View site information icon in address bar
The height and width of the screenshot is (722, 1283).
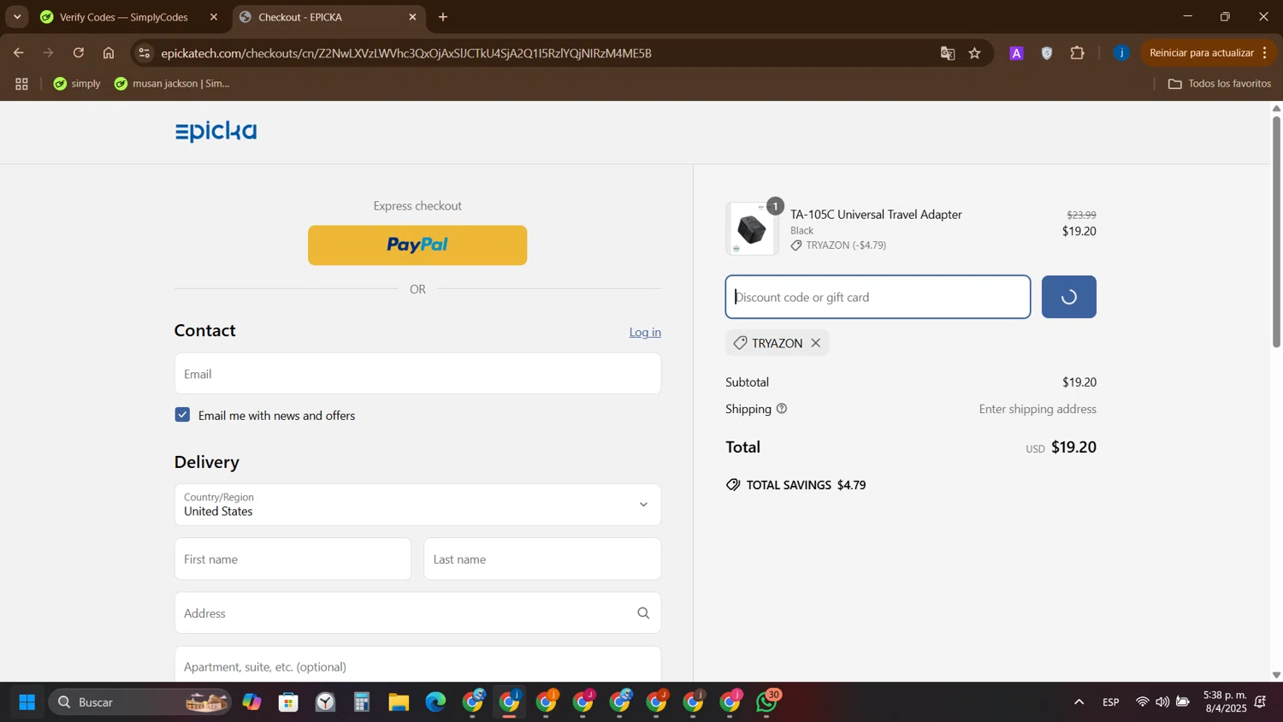click(145, 53)
